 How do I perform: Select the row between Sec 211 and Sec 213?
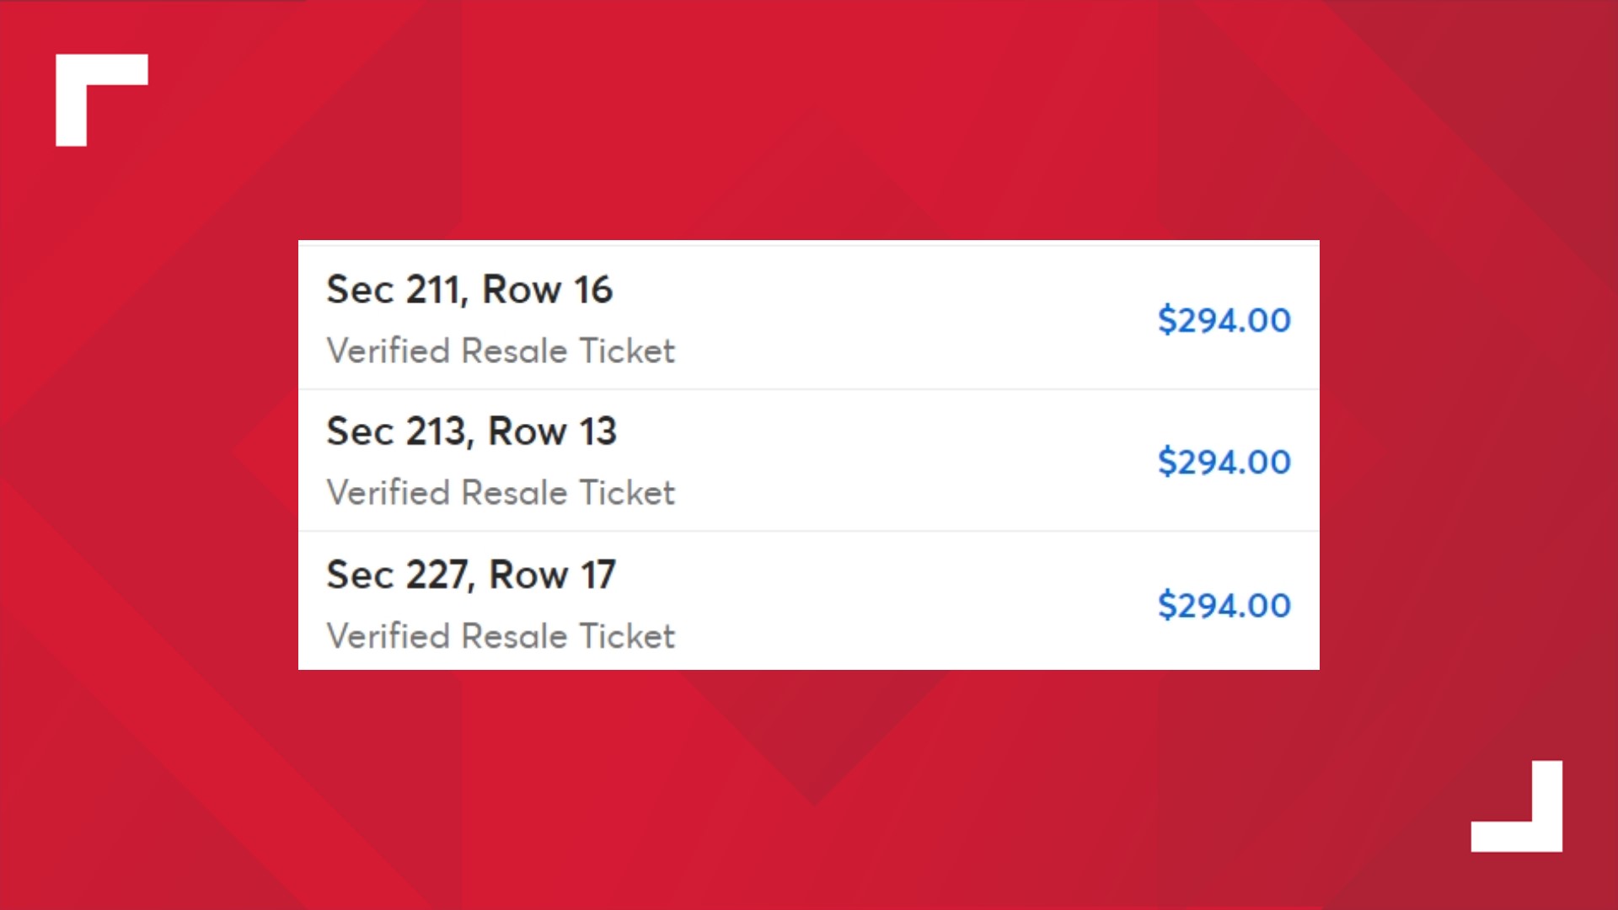(809, 389)
